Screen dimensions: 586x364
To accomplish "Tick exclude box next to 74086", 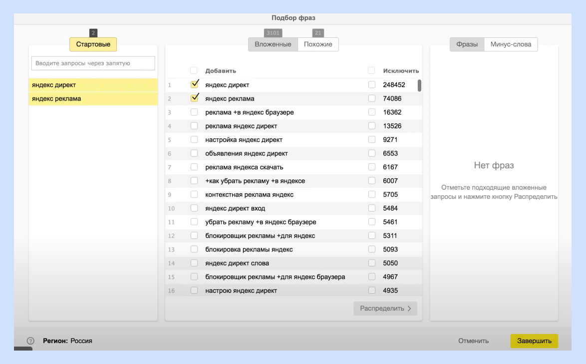I will point(372,99).
